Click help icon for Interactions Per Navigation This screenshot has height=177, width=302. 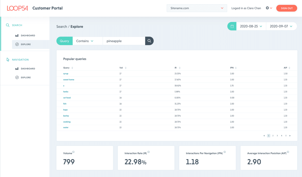click(225, 152)
